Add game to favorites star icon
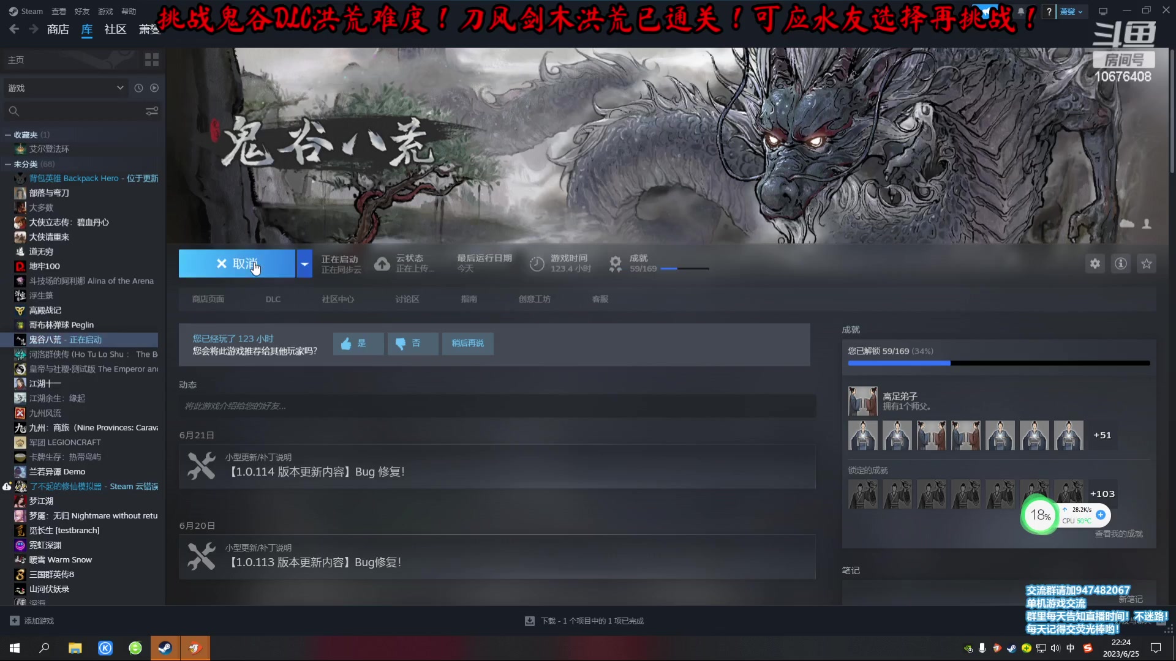 coord(1147,264)
